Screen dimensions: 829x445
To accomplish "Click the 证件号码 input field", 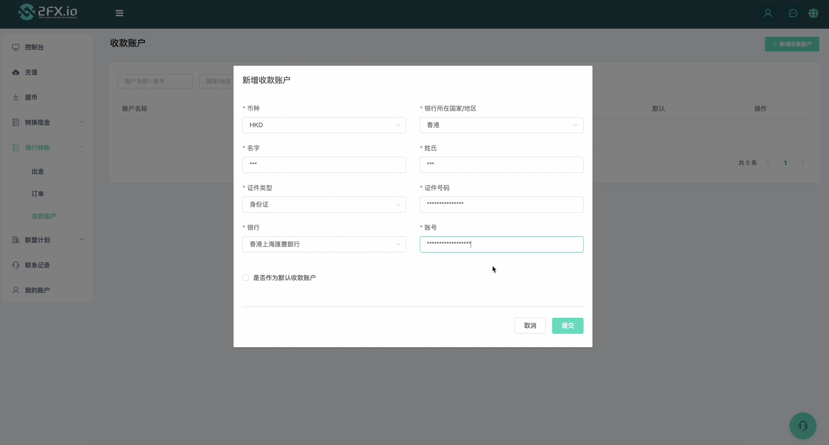I will pyautogui.click(x=501, y=204).
